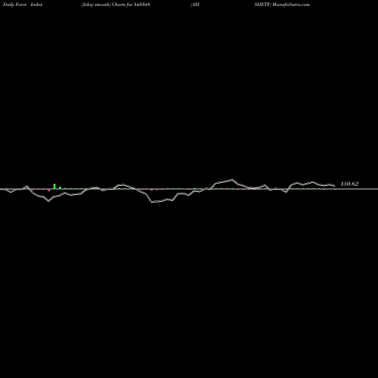Viewport: 378px width, 378px height.
Task: Select the 'MunafaSutra.com' text in the header
Action: click(291, 5)
